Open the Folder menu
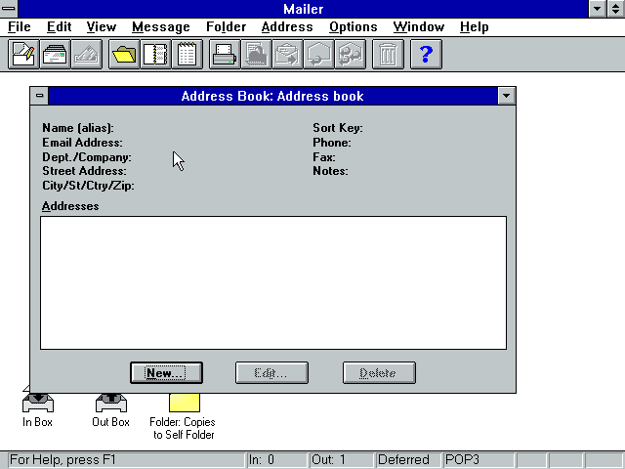625x469 pixels. pos(226,26)
